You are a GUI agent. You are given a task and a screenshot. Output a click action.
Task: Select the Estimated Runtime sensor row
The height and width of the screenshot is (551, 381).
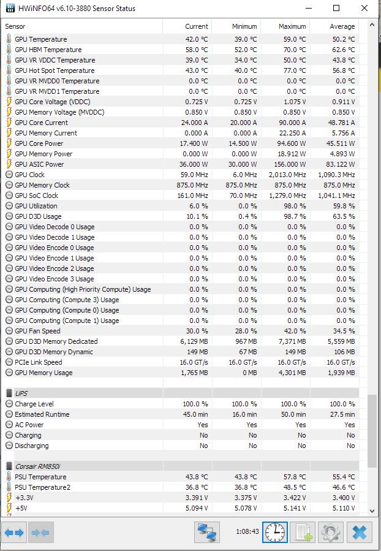[180, 414]
